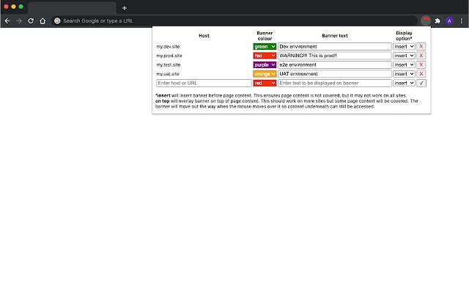469x293 pixels.
Task: Open green colour dropdown for my.dev.site
Action: [265, 47]
